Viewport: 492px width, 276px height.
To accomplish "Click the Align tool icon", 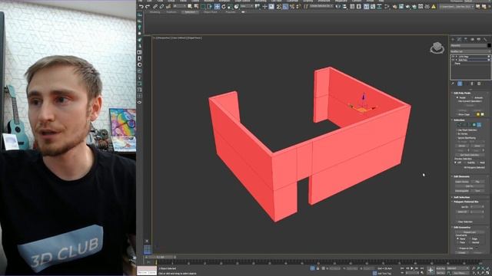I will [344, 7].
